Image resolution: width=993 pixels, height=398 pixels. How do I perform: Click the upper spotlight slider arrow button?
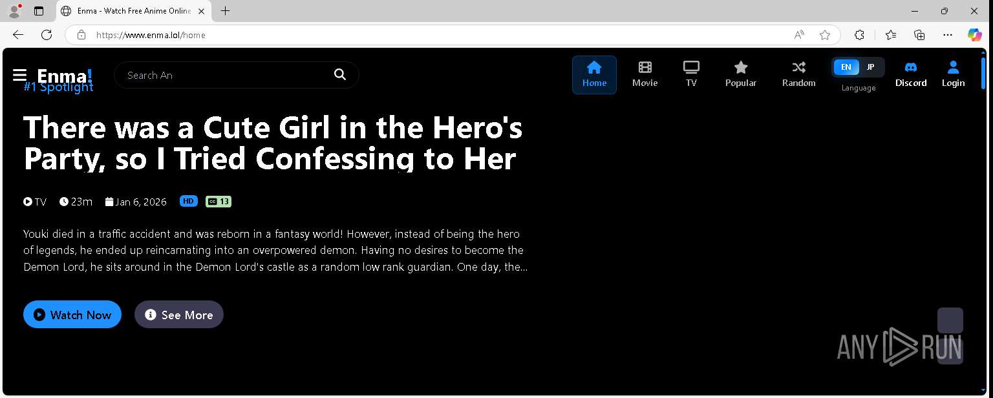950,320
